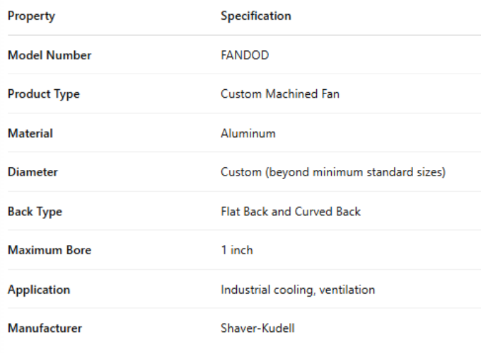Select the Diameter property label

pos(33,172)
